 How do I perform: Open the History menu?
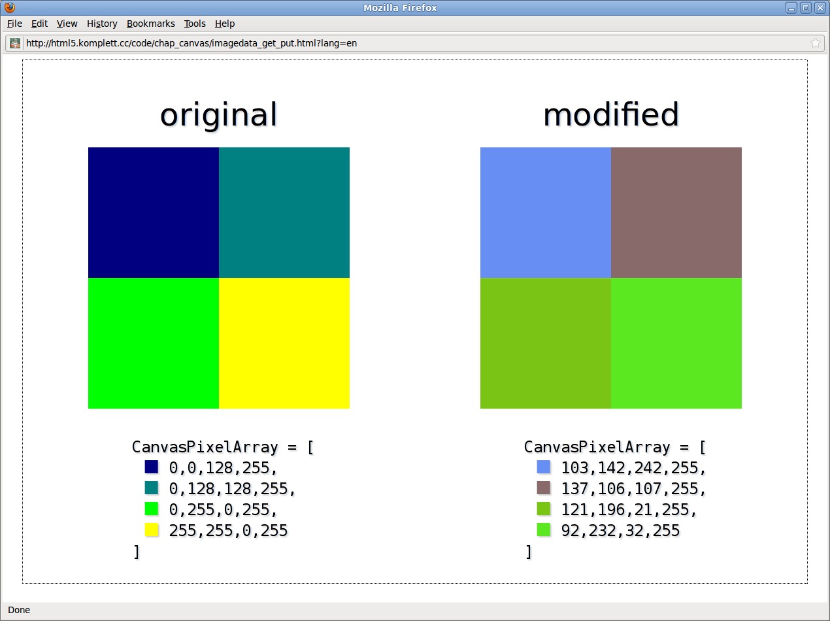point(102,24)
